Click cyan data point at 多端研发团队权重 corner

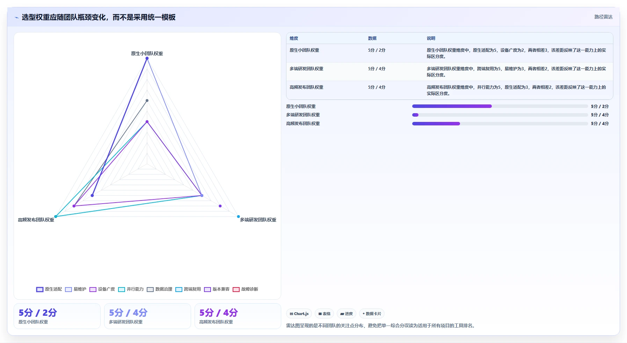coord(239,217)
